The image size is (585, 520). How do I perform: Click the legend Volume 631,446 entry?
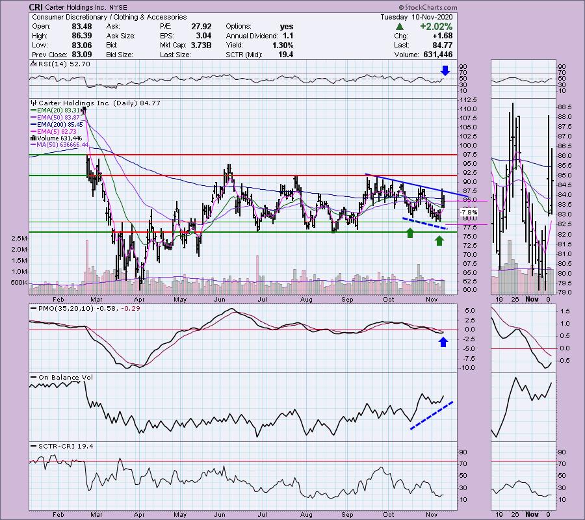(x=58, y=138)
